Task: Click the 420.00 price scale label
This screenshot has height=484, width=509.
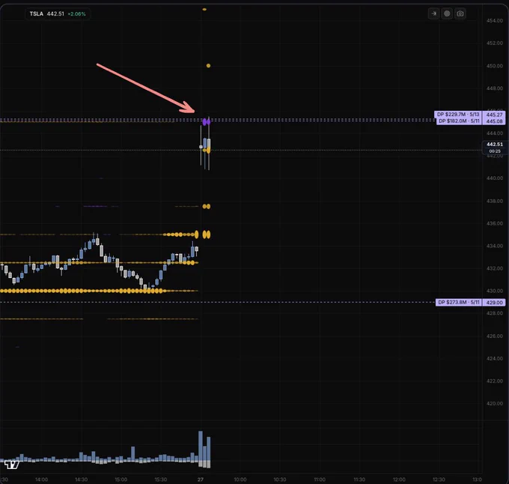Action: (x=494, y=403)
